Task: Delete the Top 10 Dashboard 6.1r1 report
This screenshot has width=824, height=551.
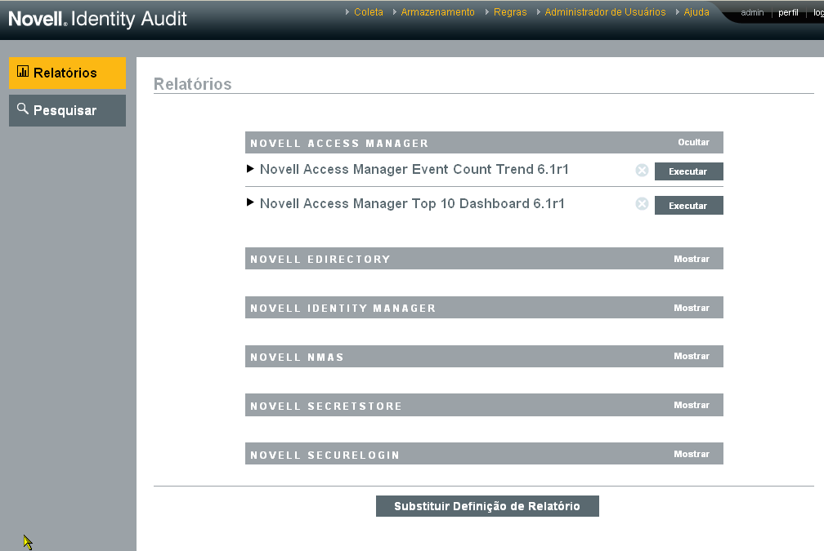Action: click(x=642, y=203)
